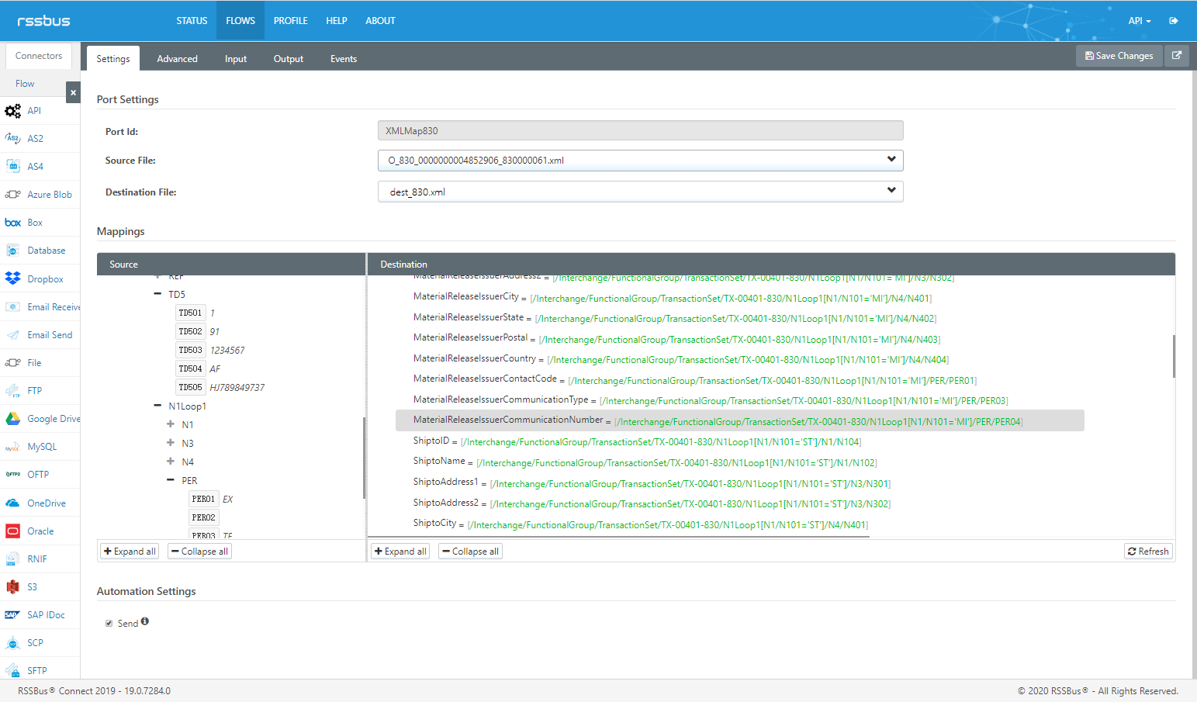Screen dimensions: 1197x702
Task: Close the connector side panel with the X
Action: [73, 92]
